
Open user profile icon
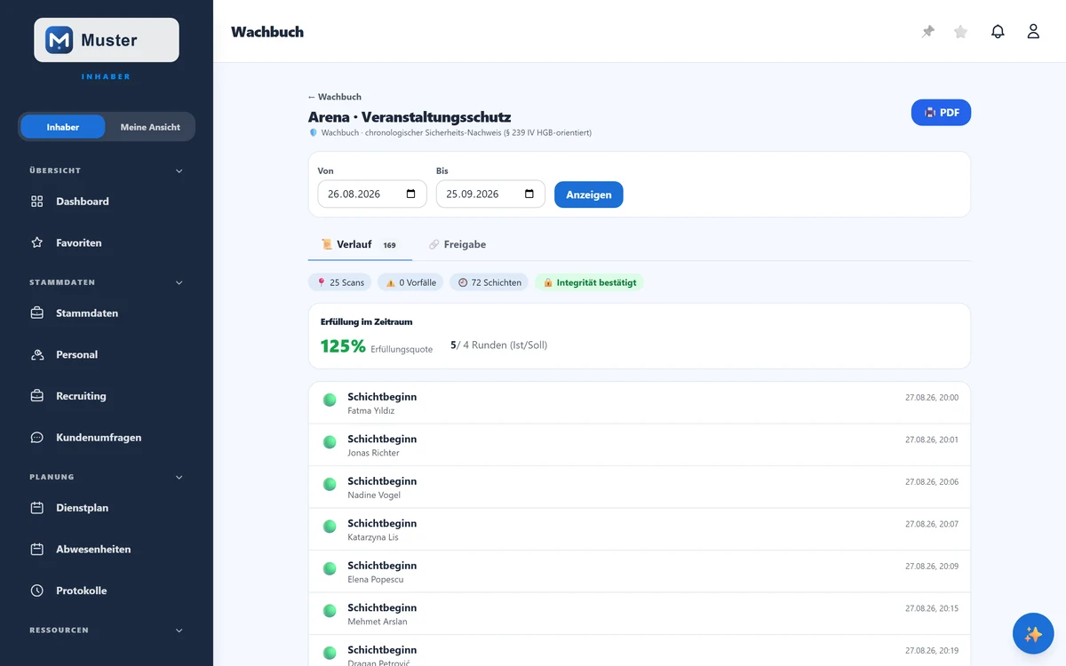tap(1033, 32)
